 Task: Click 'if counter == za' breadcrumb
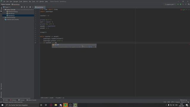(60, 98)
